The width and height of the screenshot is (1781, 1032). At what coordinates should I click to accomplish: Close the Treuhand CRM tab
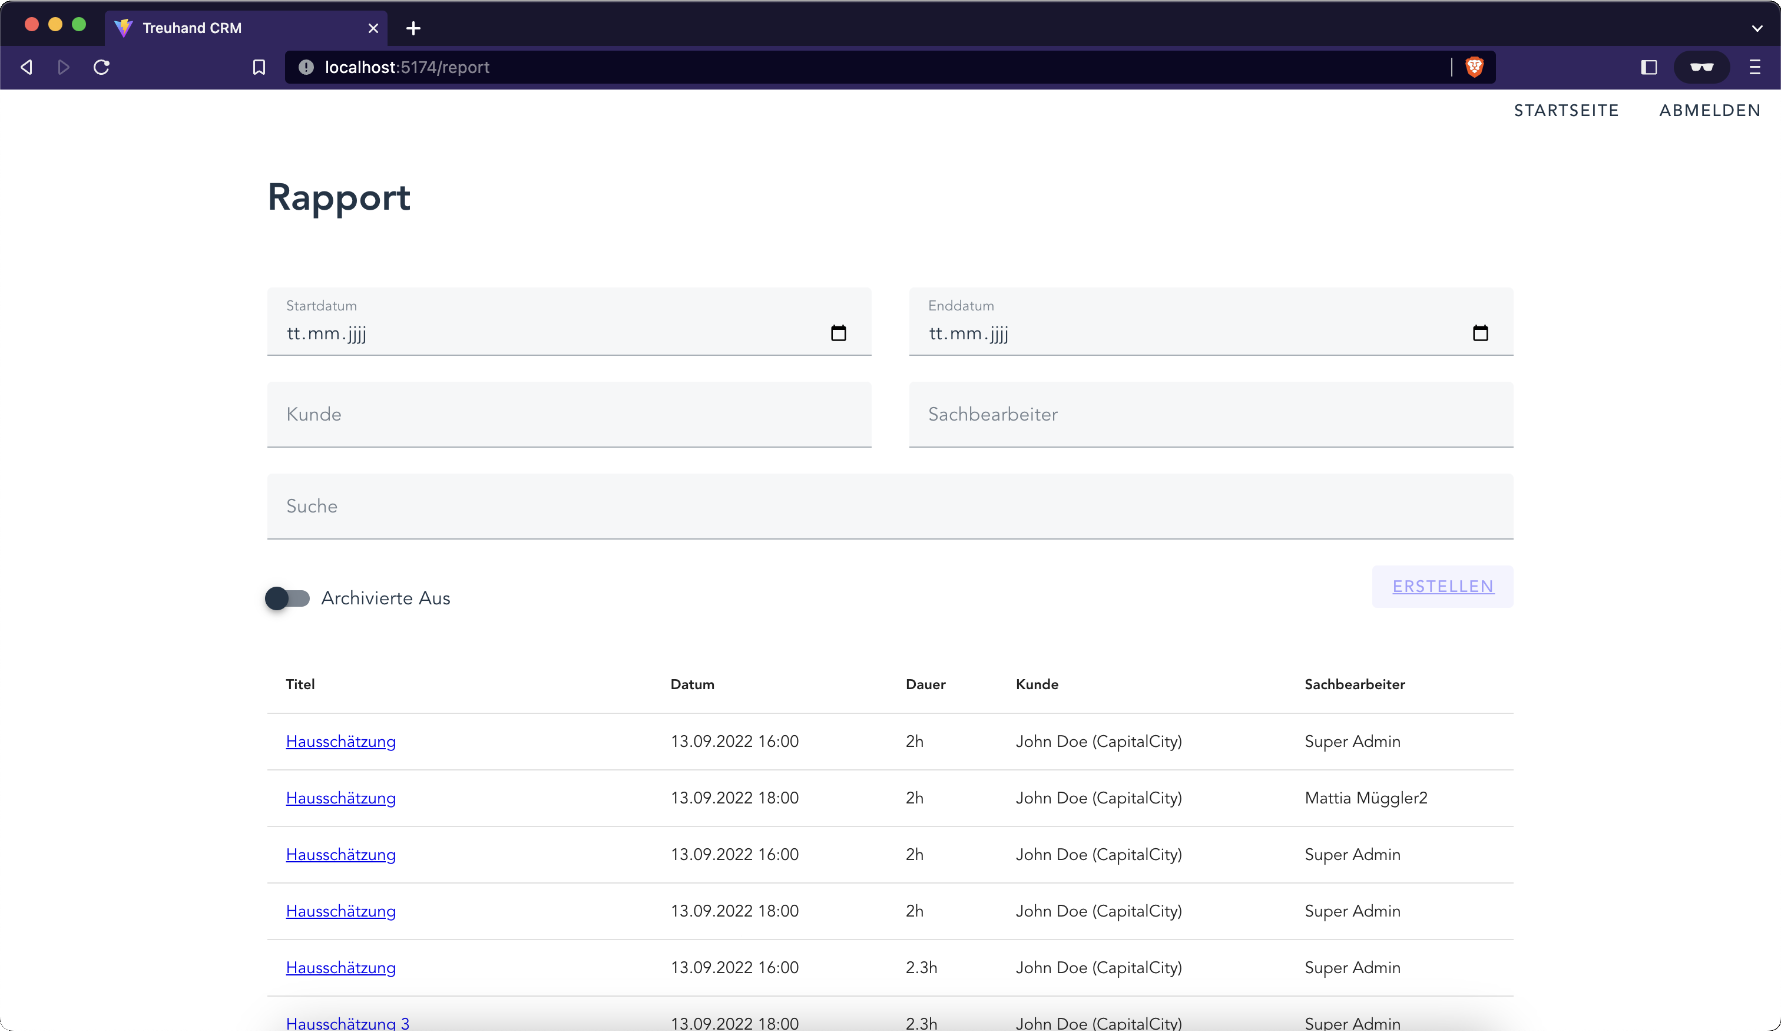click(373, 28)
